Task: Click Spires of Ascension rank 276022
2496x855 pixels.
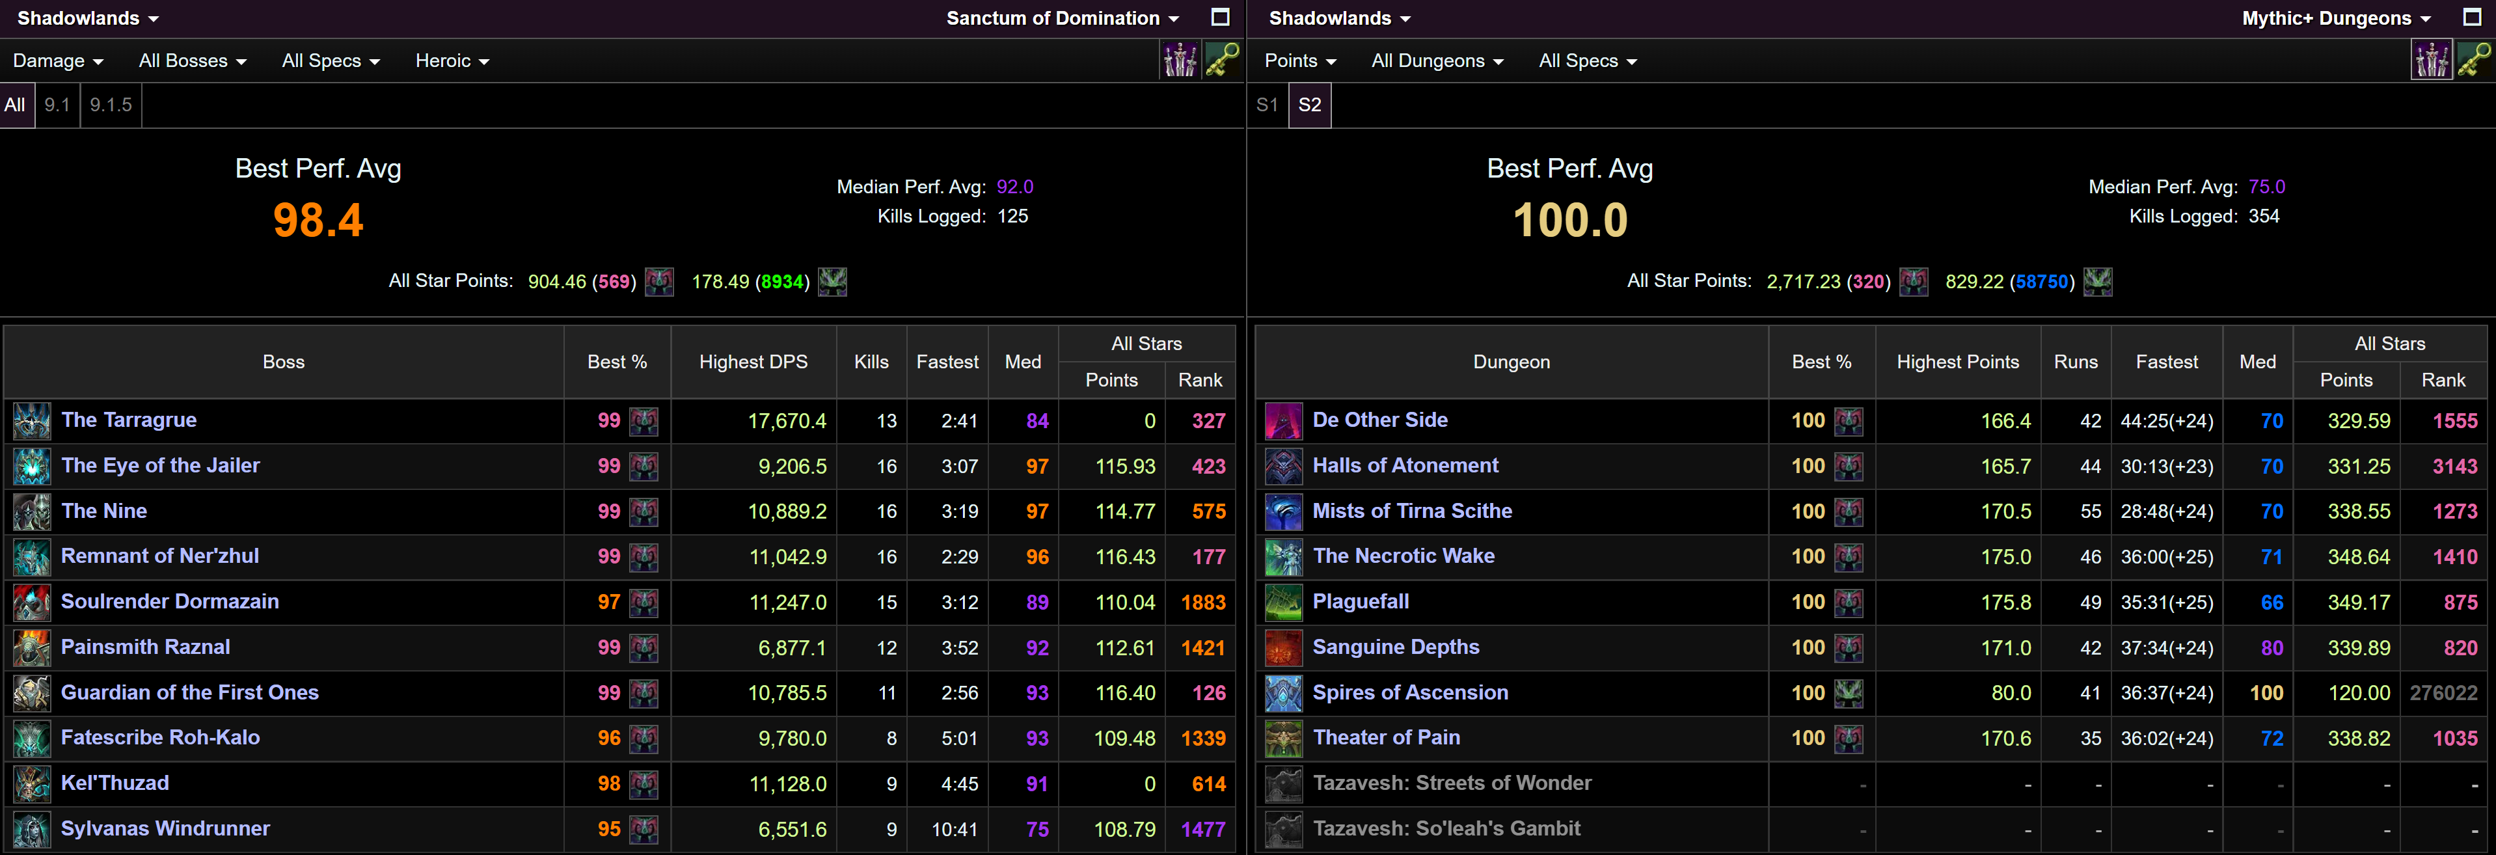Action: click(x=2444, y=694)
